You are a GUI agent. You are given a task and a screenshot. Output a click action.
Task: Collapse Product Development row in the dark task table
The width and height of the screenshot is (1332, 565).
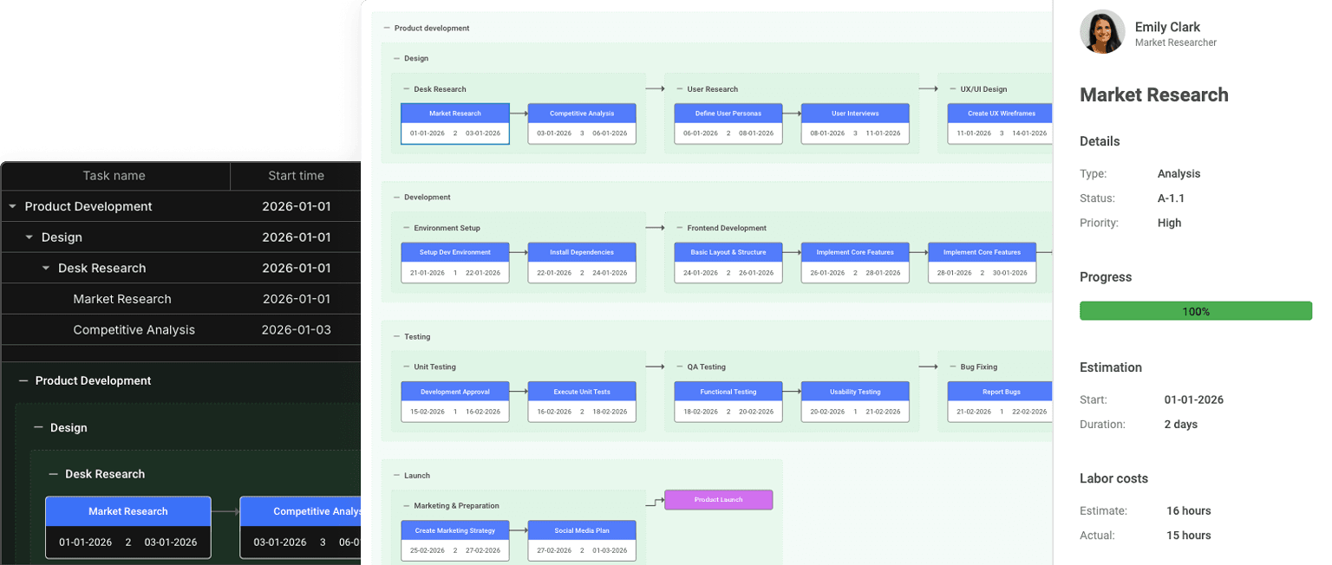(12, 206)
